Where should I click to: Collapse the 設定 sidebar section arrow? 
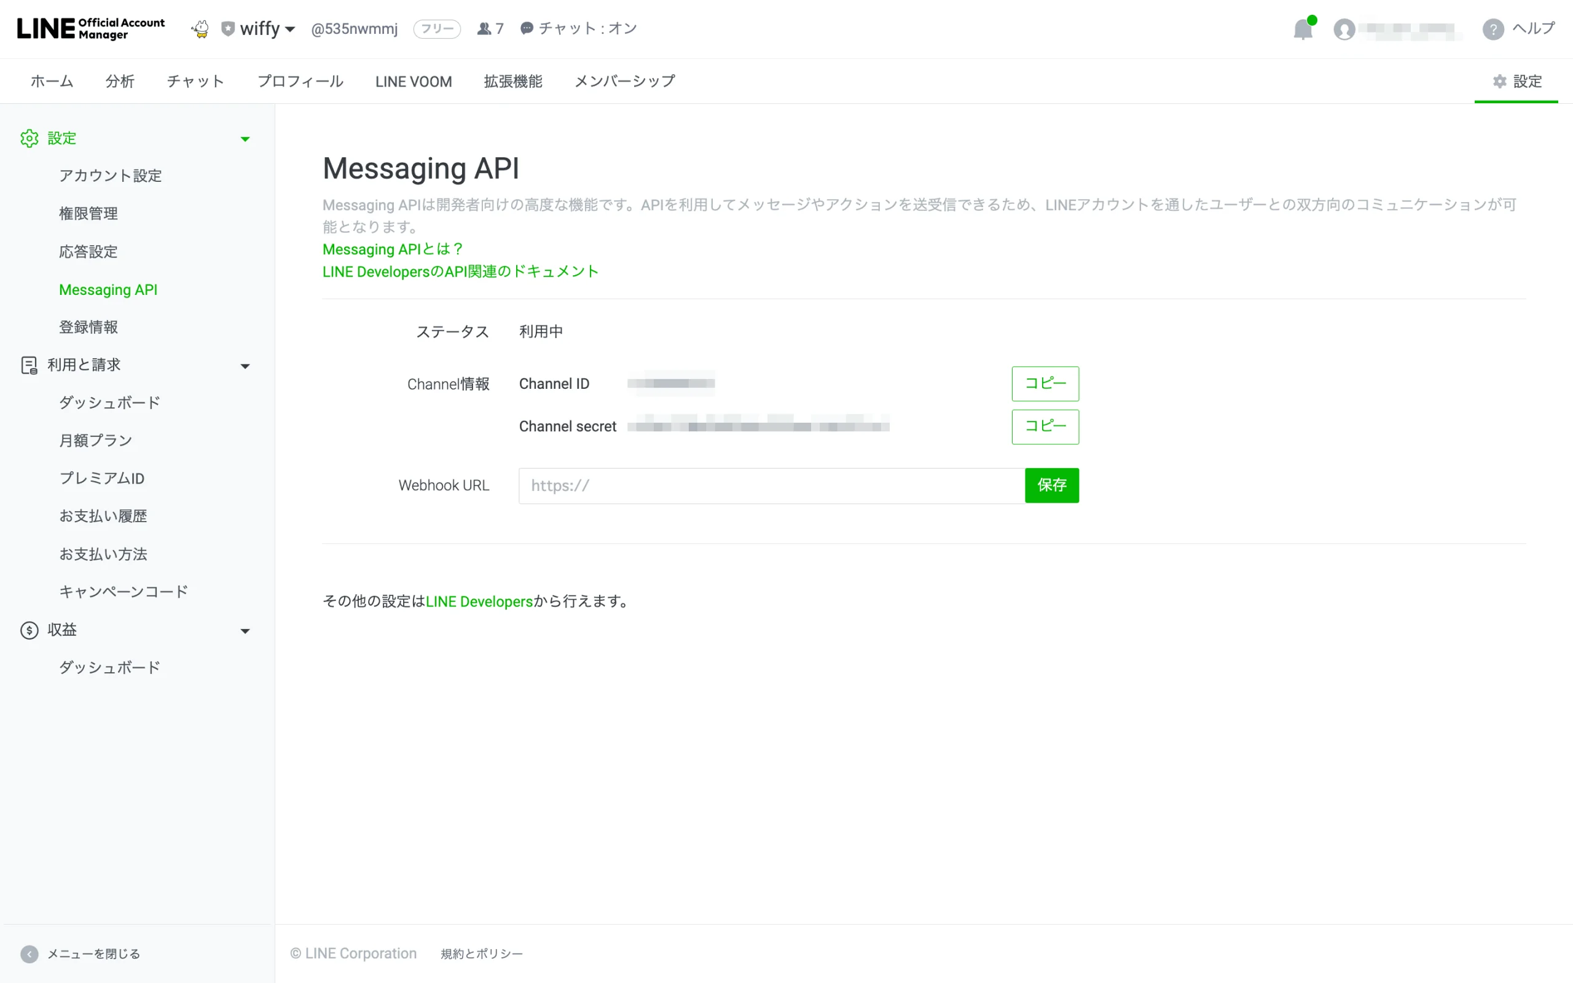pos(245,138)
